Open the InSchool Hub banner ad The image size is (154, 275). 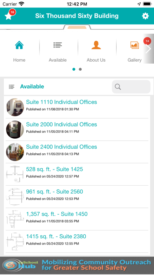[x=77, y=265]
